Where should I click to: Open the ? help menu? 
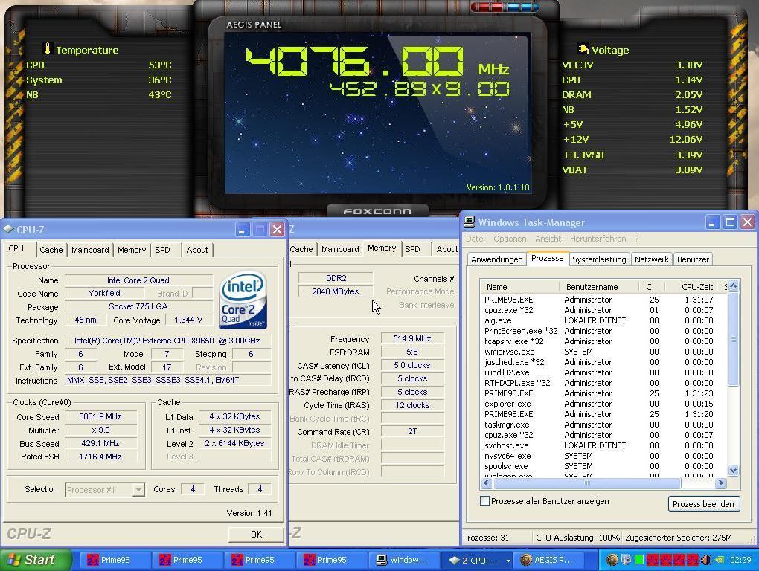tap(637, 239)
